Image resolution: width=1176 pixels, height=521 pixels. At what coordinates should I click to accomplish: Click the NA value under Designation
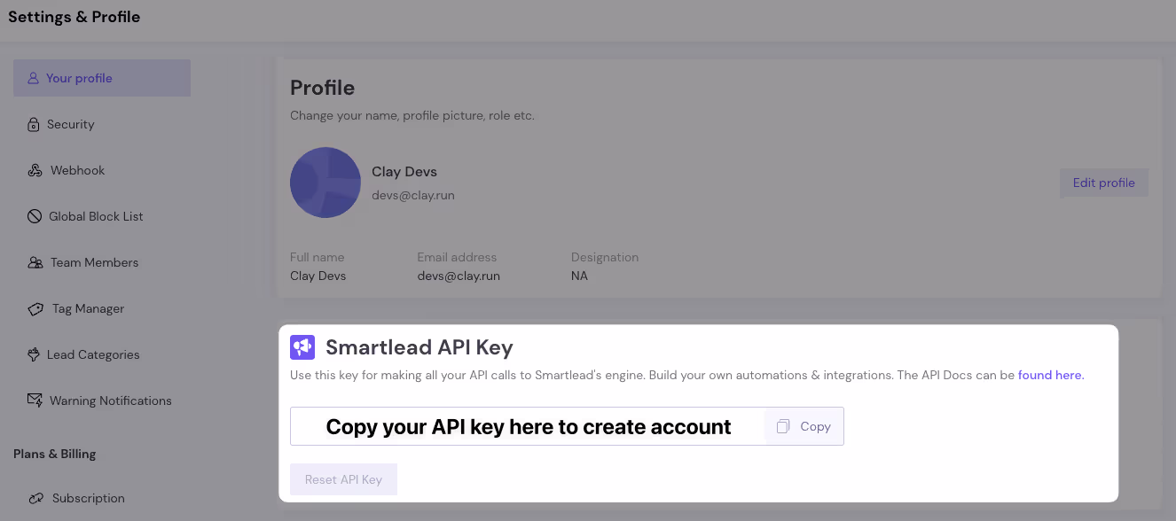click(579, 276)
